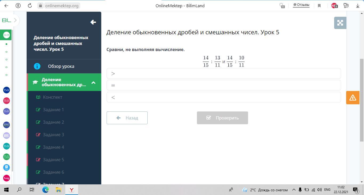The image size is (364, 195).
Task: Open File Explorer from the taskbar
Action: [58, 190]
